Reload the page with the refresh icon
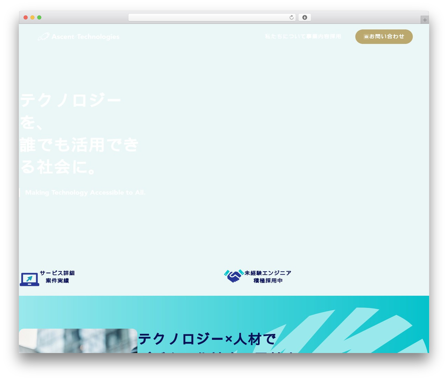This screenshot has width=448, height=380. click(292, 18)
